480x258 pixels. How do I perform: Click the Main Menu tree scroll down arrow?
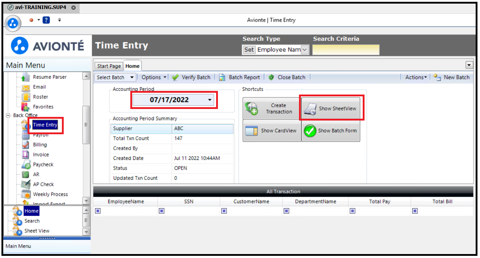(86, 201)
